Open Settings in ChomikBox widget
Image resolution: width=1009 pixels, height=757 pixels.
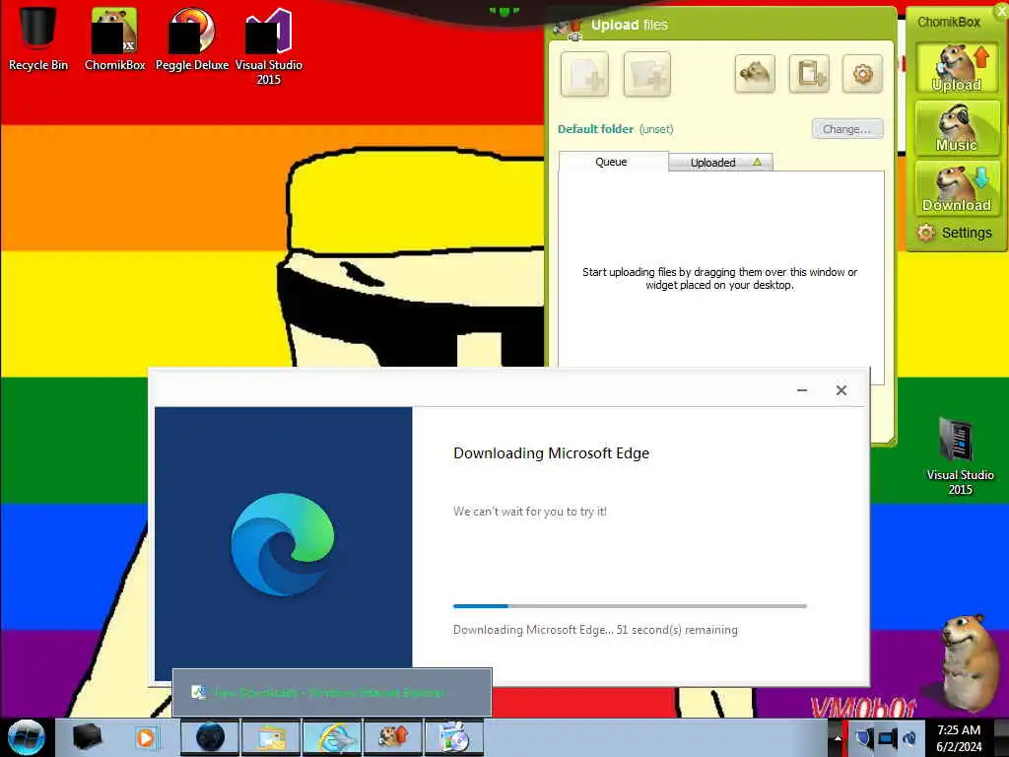(955, 233)
